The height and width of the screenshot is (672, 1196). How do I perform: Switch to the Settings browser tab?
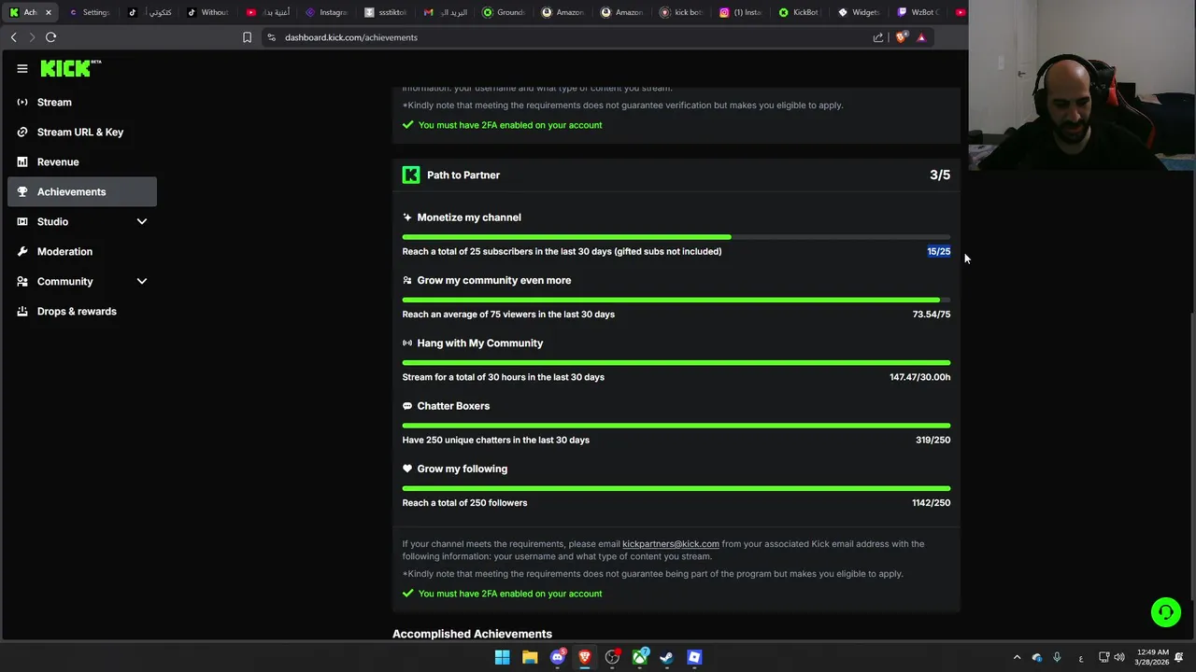tap(90, 12)
